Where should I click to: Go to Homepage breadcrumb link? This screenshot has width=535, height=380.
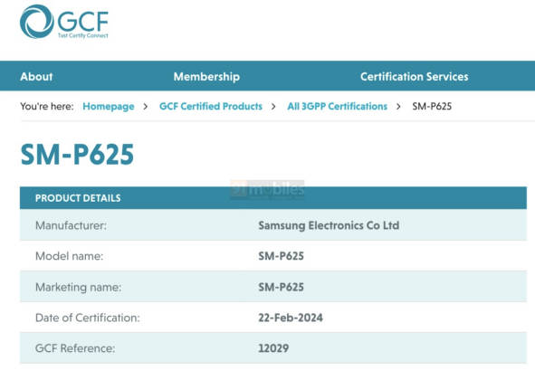[109, 106]
